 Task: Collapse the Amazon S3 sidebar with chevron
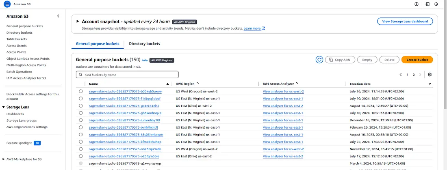coord(58,16)
